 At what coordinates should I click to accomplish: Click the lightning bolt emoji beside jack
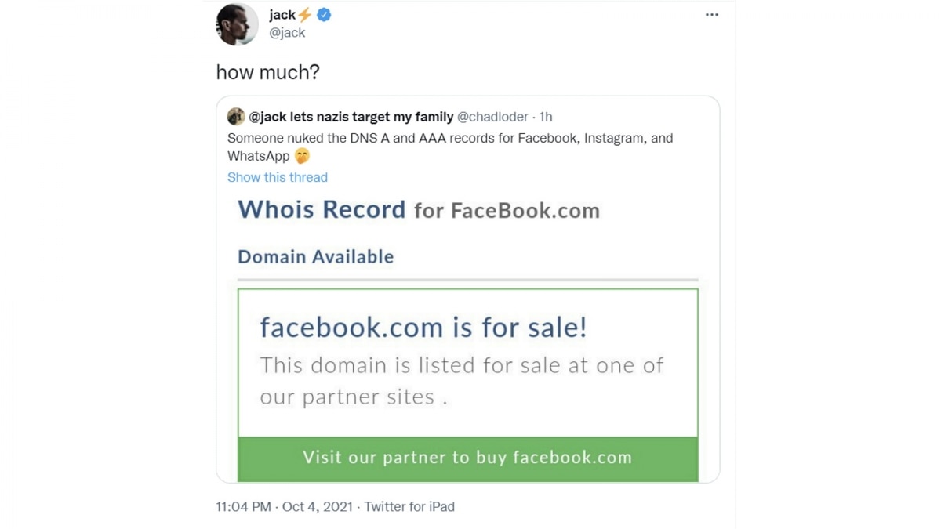305,15
